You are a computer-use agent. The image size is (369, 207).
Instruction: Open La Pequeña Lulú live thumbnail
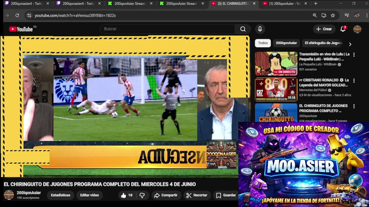click(276, 64)
